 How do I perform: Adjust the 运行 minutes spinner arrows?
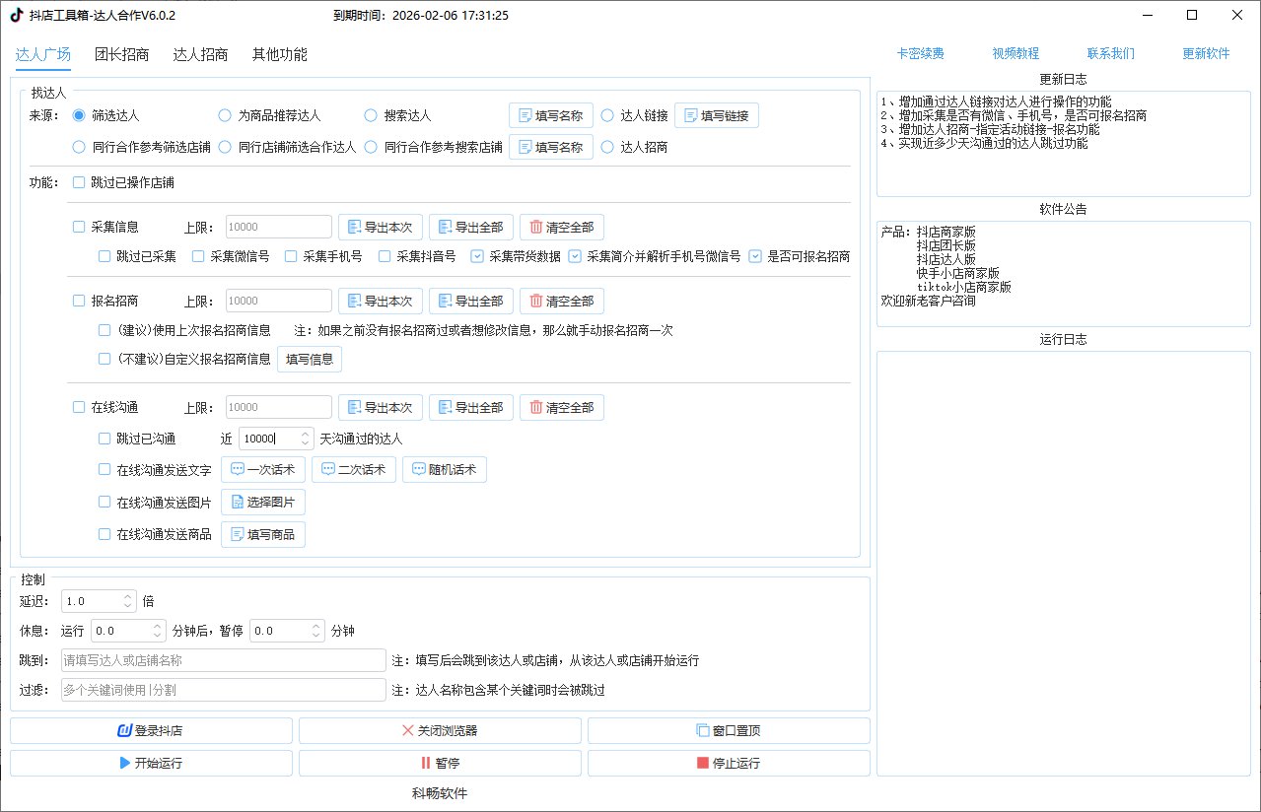click(x=158, y=631)
